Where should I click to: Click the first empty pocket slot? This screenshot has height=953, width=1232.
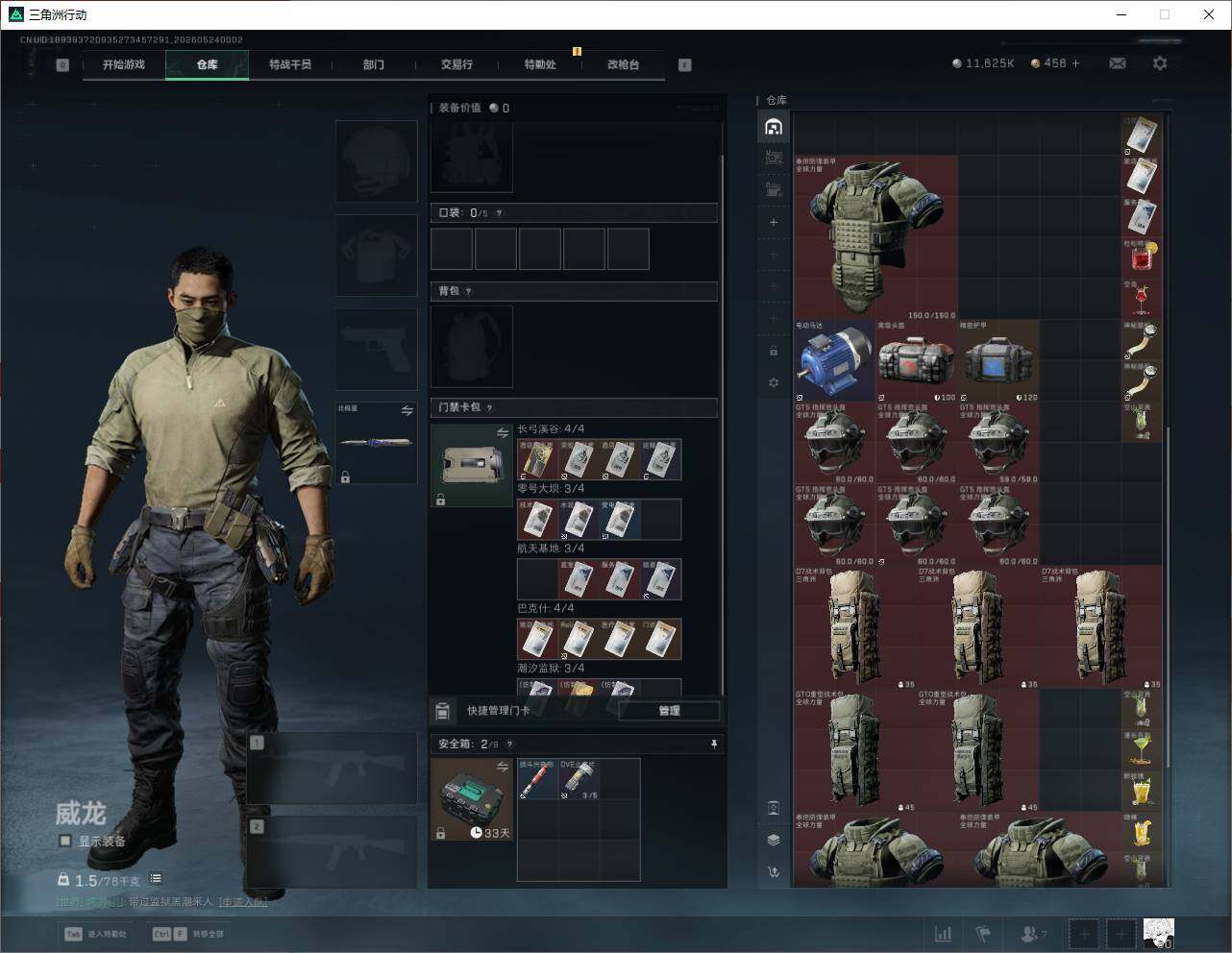pyautogui.click(x=452, y=249)
